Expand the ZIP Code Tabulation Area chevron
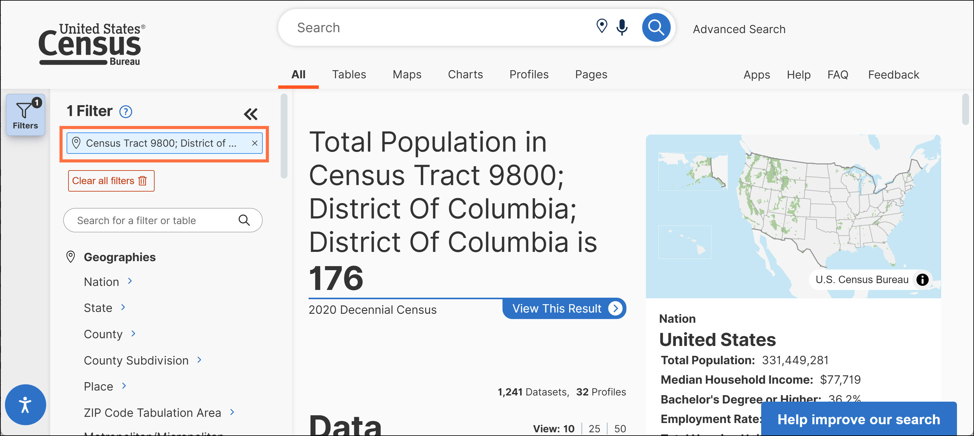This screenshot has width=974, height=436. (232, 412)
